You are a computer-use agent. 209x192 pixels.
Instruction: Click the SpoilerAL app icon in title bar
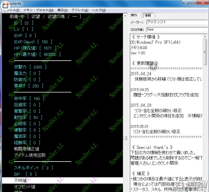point(5,5)
